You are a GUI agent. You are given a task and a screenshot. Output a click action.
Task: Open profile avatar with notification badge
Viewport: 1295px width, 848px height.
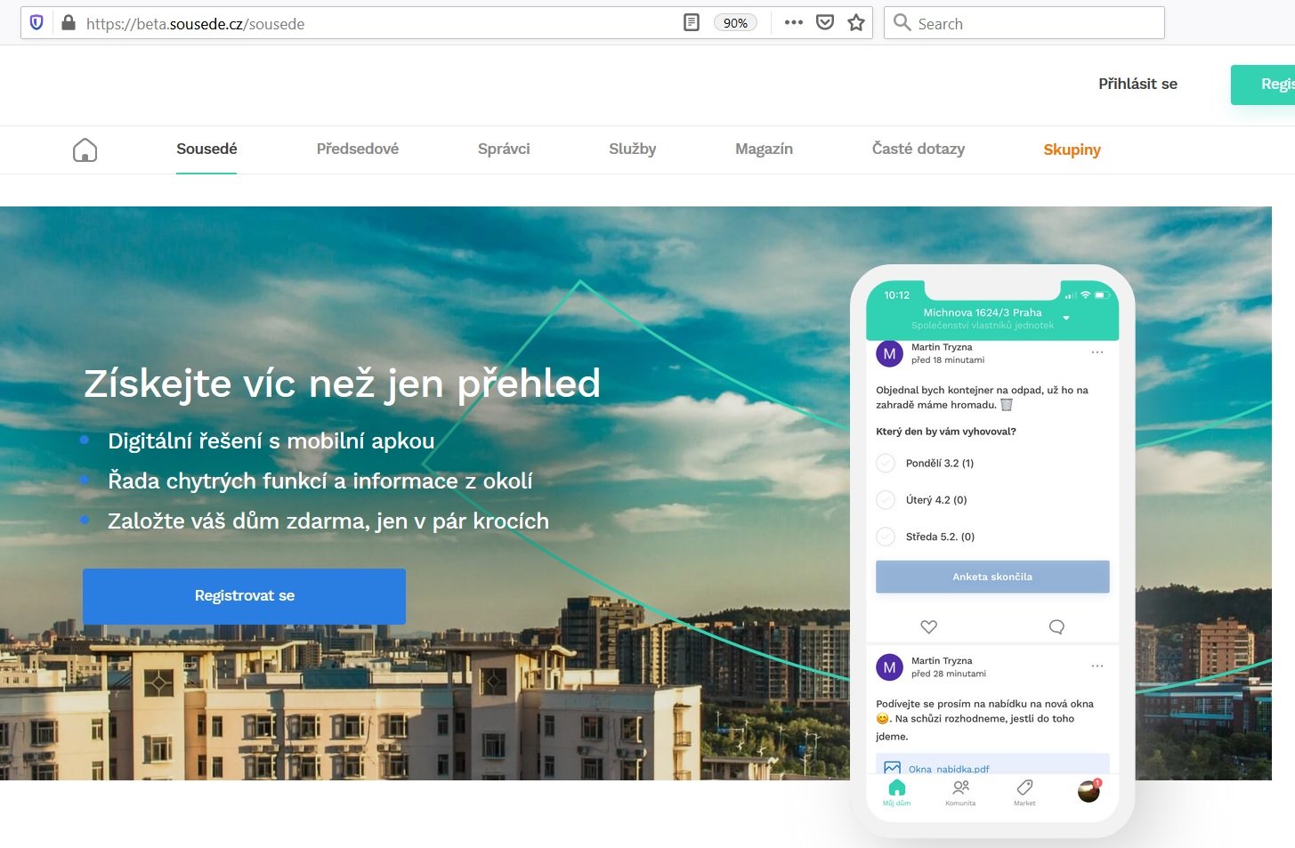[x=1089, y=791]
